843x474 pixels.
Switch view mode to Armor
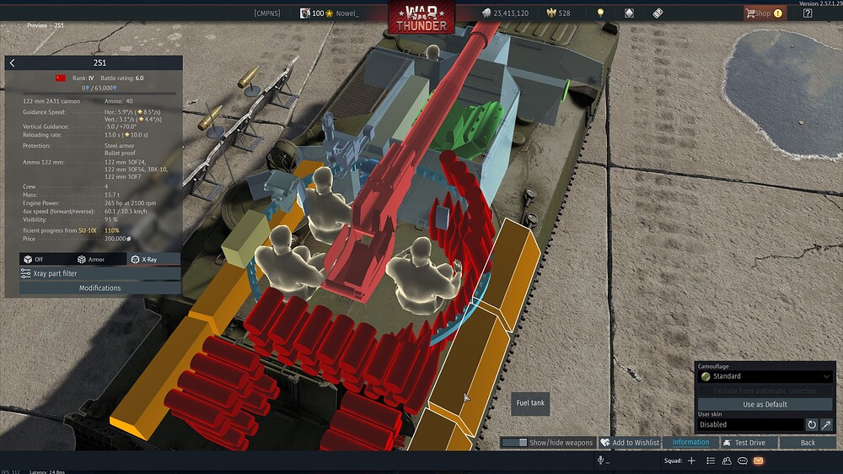tap(91, 259)
